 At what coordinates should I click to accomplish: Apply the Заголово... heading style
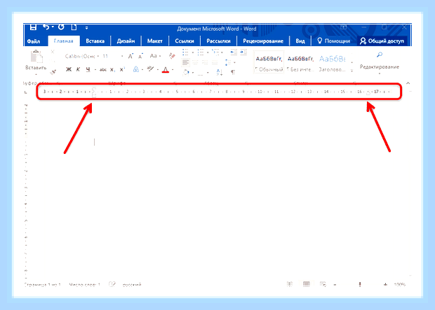[x=332, y=62]
